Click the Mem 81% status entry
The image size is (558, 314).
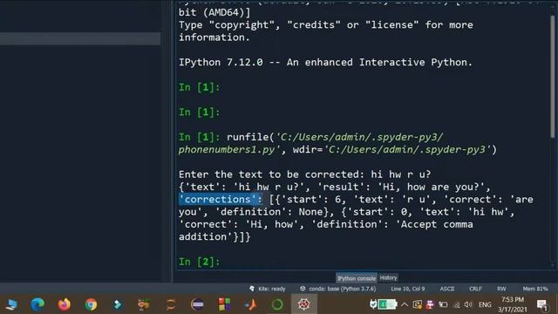tap(535, 289)
